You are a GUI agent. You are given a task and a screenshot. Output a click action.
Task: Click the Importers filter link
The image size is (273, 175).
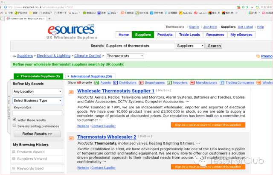coord(180,82)
